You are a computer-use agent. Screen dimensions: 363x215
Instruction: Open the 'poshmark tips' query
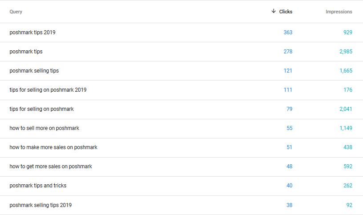[x=26, y=52]
